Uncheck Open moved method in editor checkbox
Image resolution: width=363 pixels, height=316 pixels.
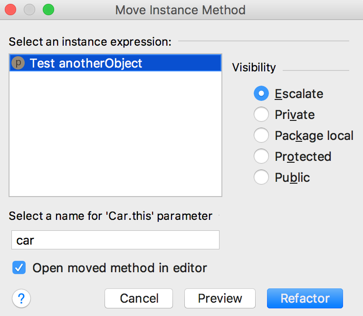[19, 267]
